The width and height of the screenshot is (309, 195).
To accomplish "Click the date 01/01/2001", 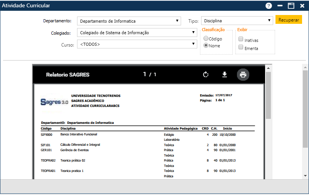I will (x=227, y=150).
